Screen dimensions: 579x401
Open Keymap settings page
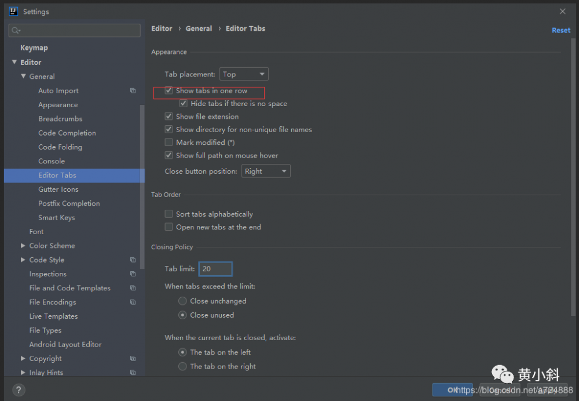pos(34,48)
